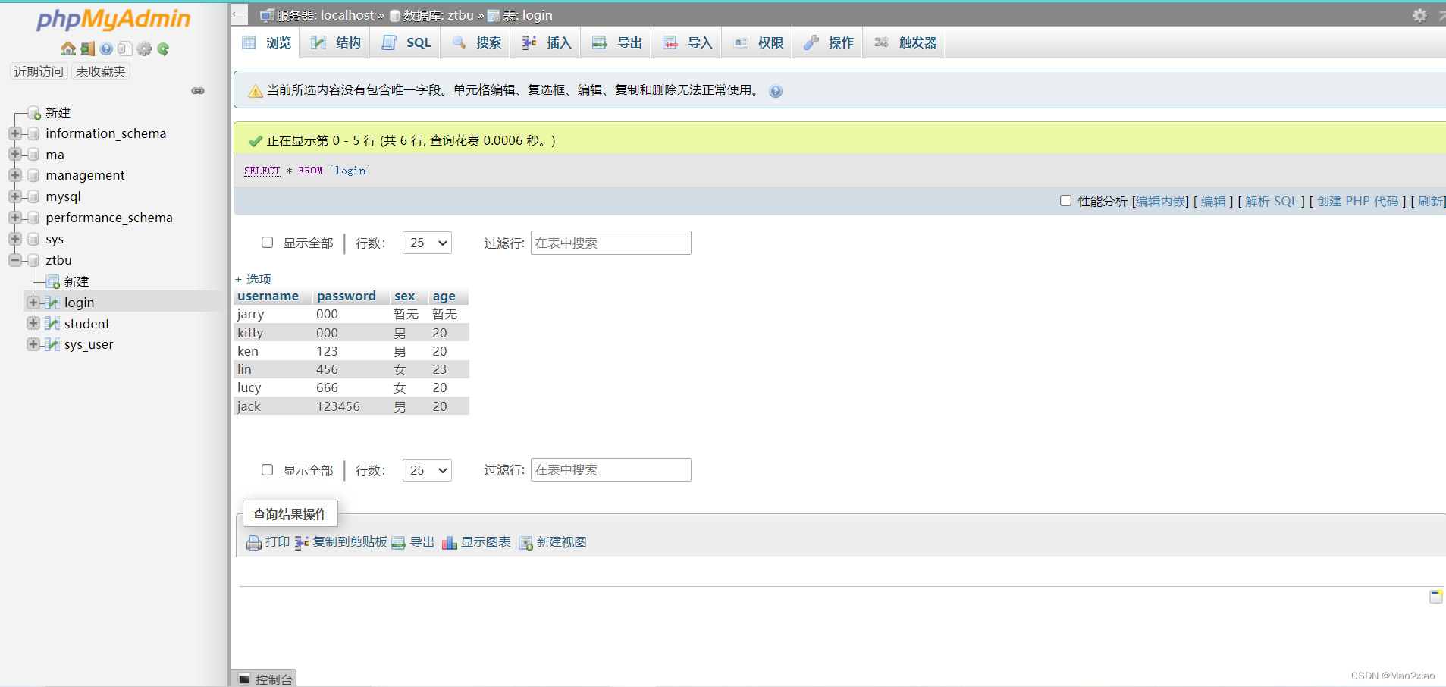Expand the performance_schema database node

point(14,218)
